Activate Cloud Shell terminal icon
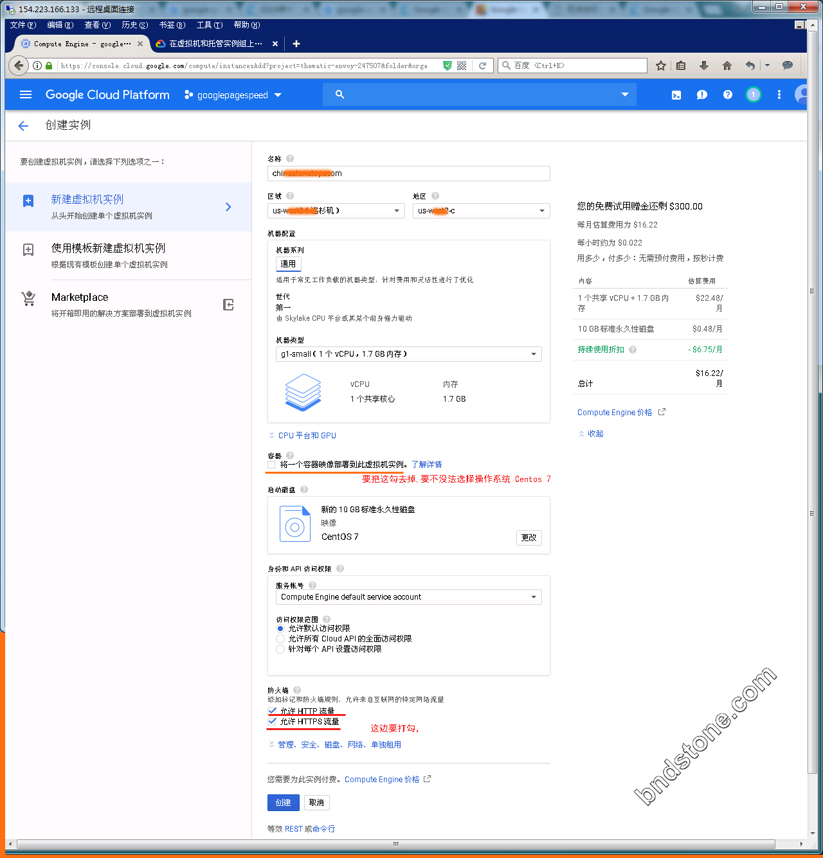 676,94
